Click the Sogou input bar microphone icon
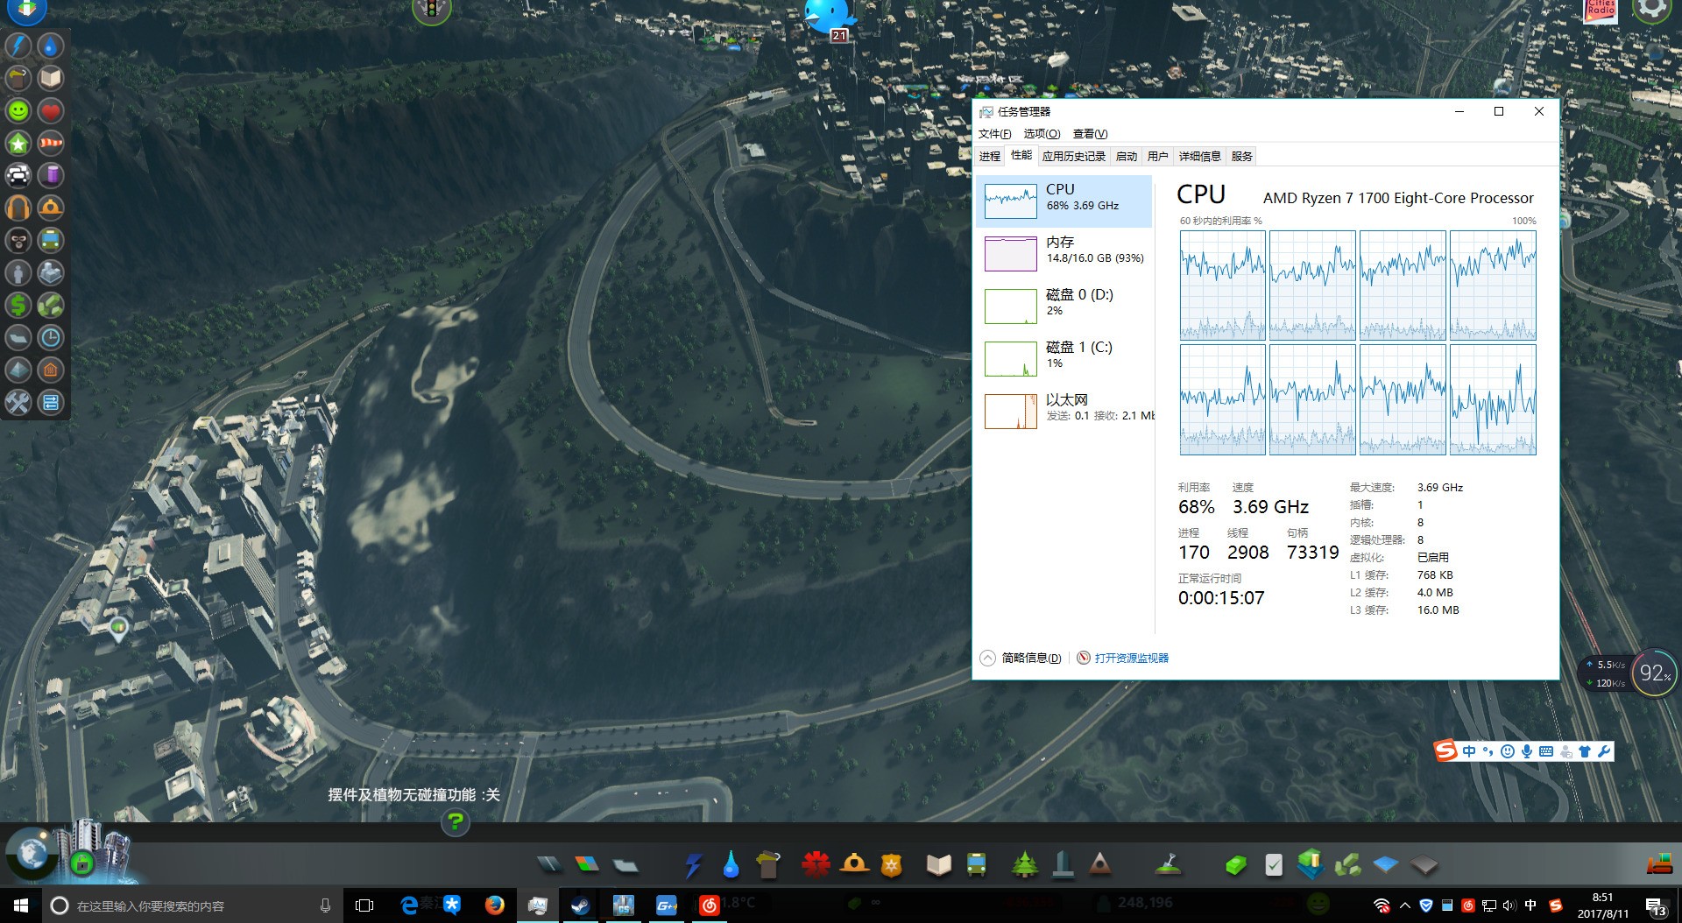 tap(1526, 751)
